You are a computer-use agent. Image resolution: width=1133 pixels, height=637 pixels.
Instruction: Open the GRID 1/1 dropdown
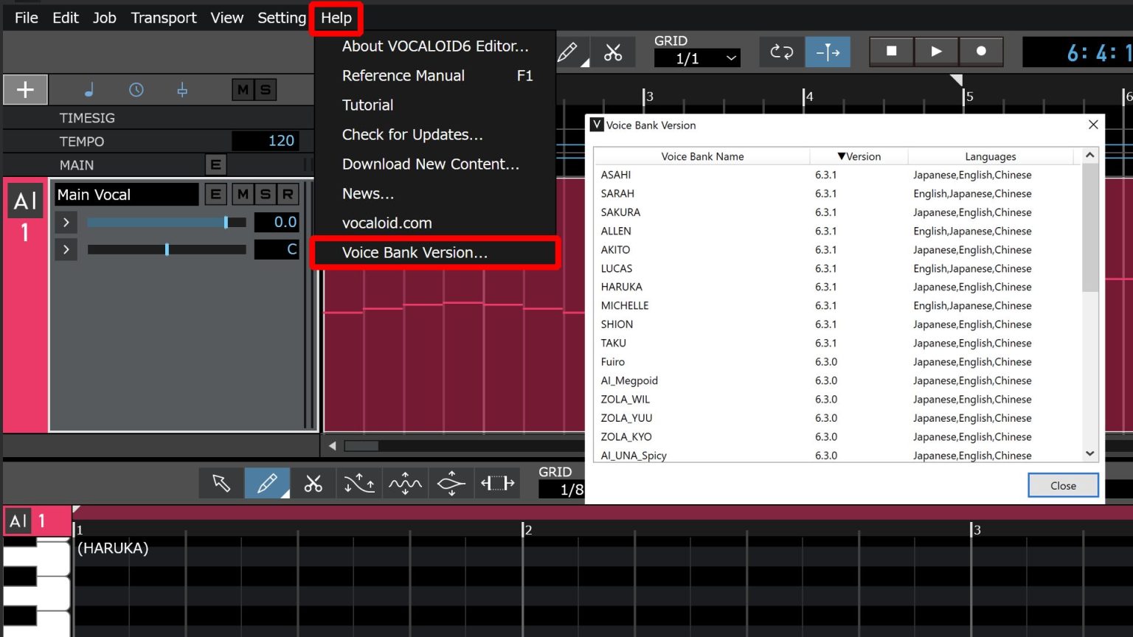697,58
